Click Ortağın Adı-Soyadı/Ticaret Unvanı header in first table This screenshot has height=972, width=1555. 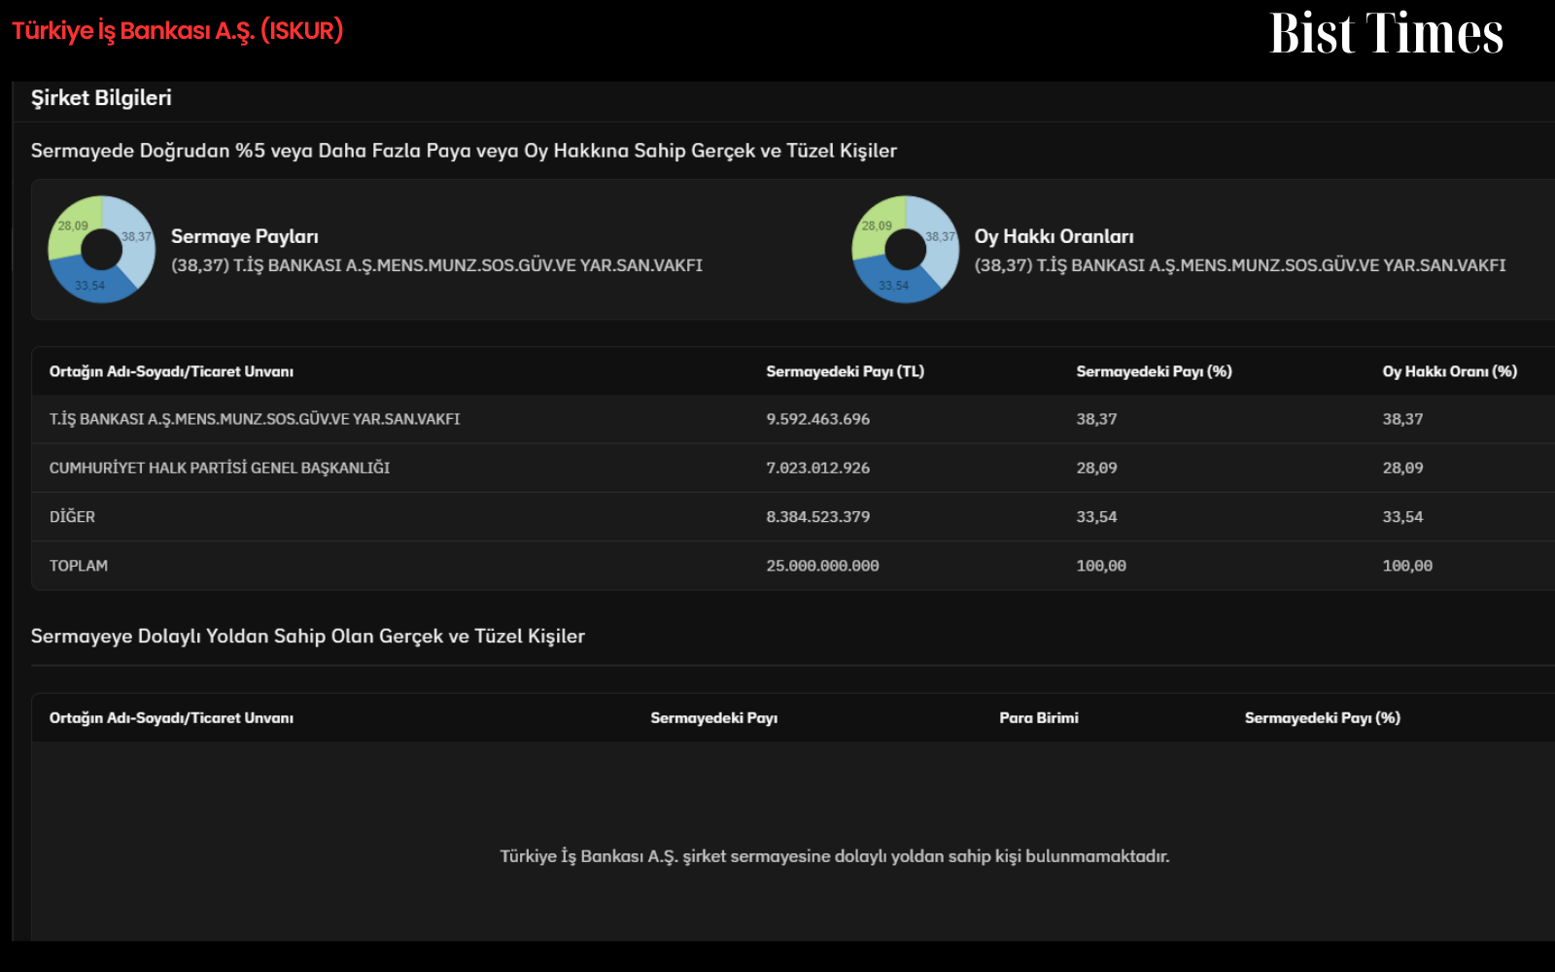click(x=171, y=371)
